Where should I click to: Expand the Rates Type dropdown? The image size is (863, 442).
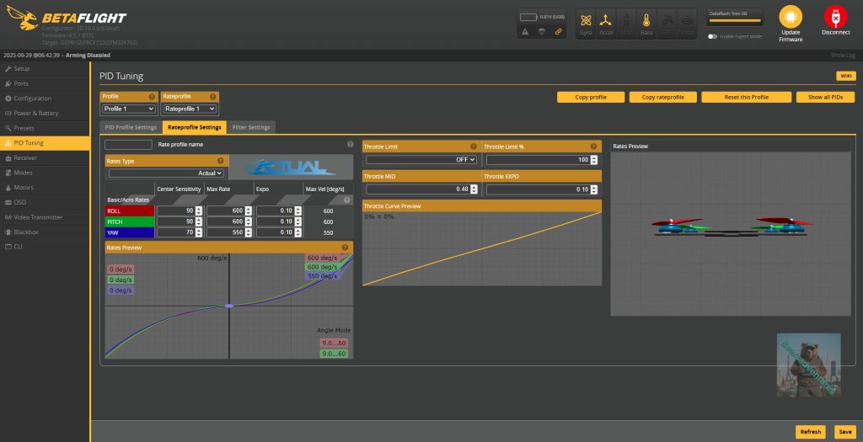[x=166, y=173]
